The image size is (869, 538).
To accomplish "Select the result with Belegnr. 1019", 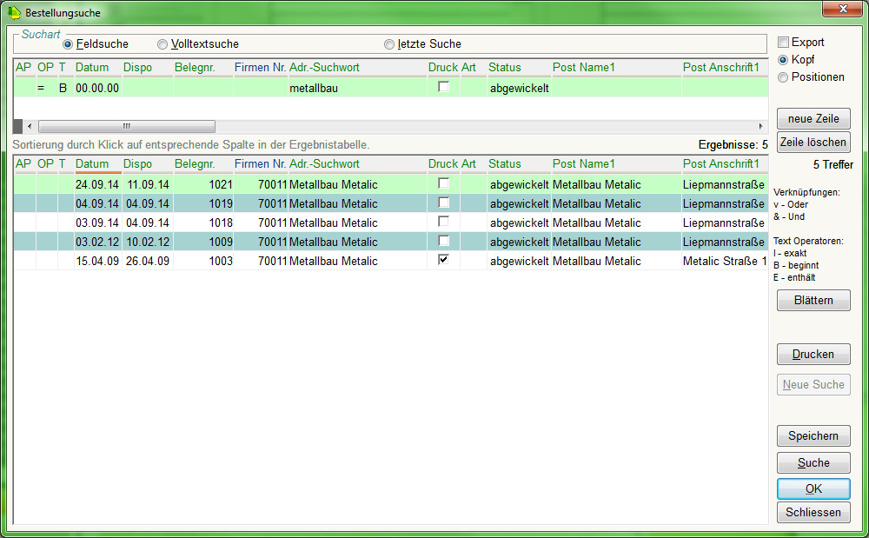I will (x=391, y=204).
